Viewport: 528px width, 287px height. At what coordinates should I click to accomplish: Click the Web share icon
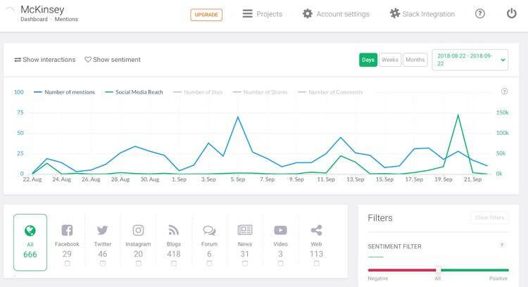(316, 231)
